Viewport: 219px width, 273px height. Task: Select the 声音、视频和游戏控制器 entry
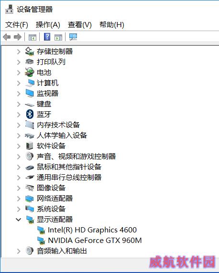tap(76, 157)
